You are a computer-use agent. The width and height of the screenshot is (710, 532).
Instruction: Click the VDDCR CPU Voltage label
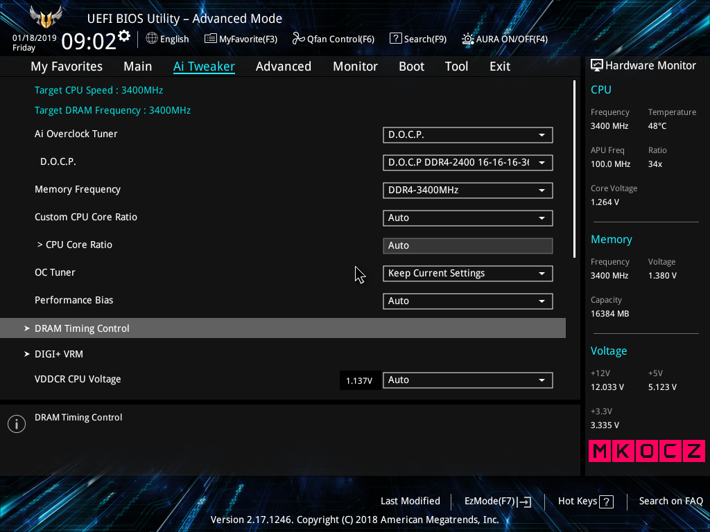pyautogui.click(x=78, y=379)
